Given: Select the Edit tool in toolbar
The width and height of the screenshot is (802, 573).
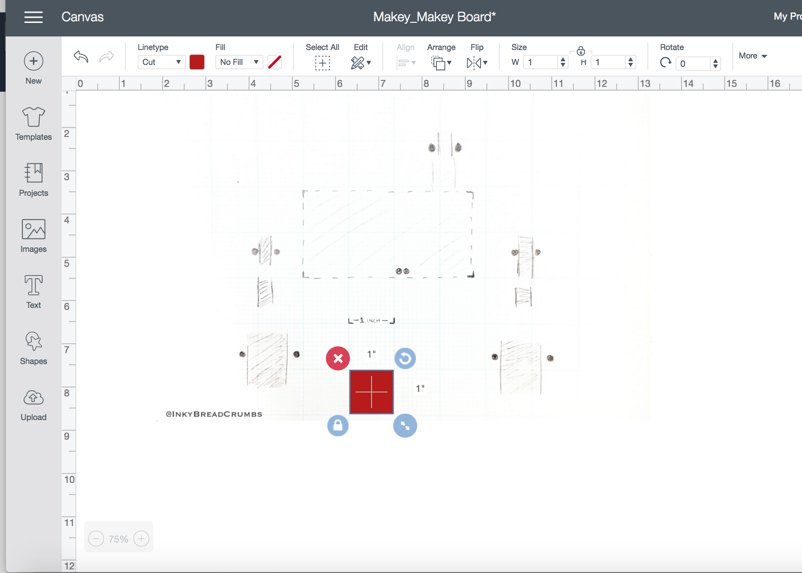Looking at the screenshot, I should click(361, 61).
